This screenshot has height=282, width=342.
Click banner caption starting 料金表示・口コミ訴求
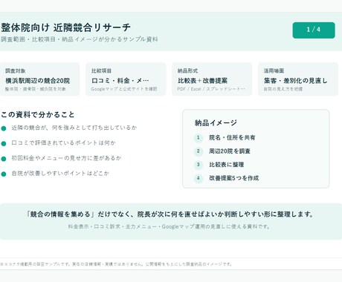[170, 226]
